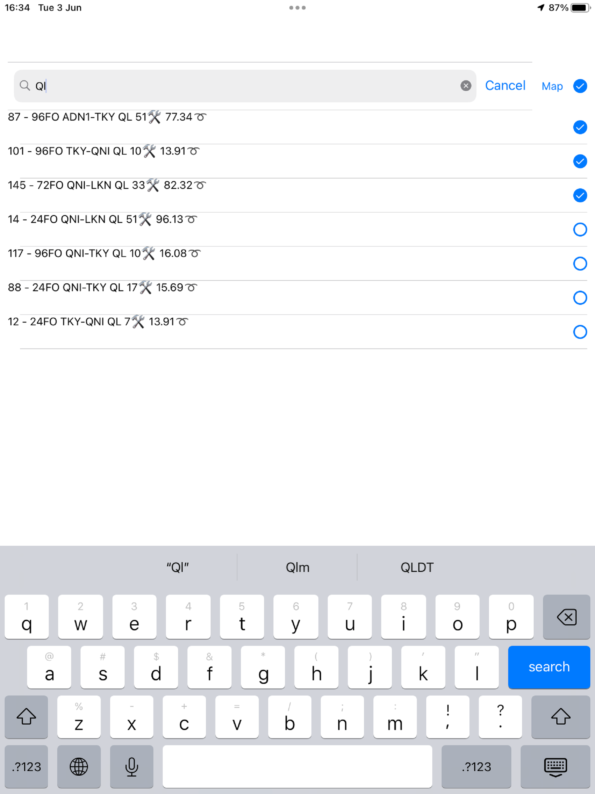Image resolution: width=595 pixels, height=794 pixels.
Task: Choose the "Ql" keyboard suggestion
Action: (x=178, y=568)
